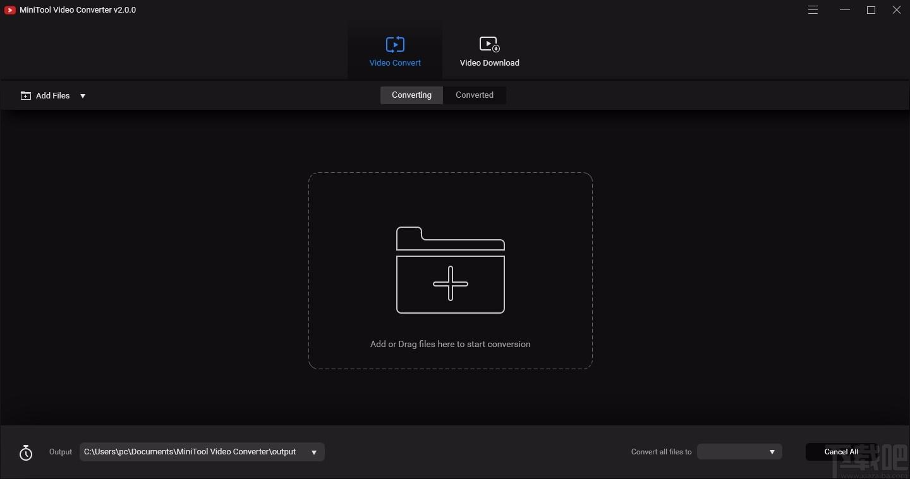Image resolution: width=910 pixels, height=479 pixels.
Task: Open the timer schedule icon
Action: tap(26, 452)
